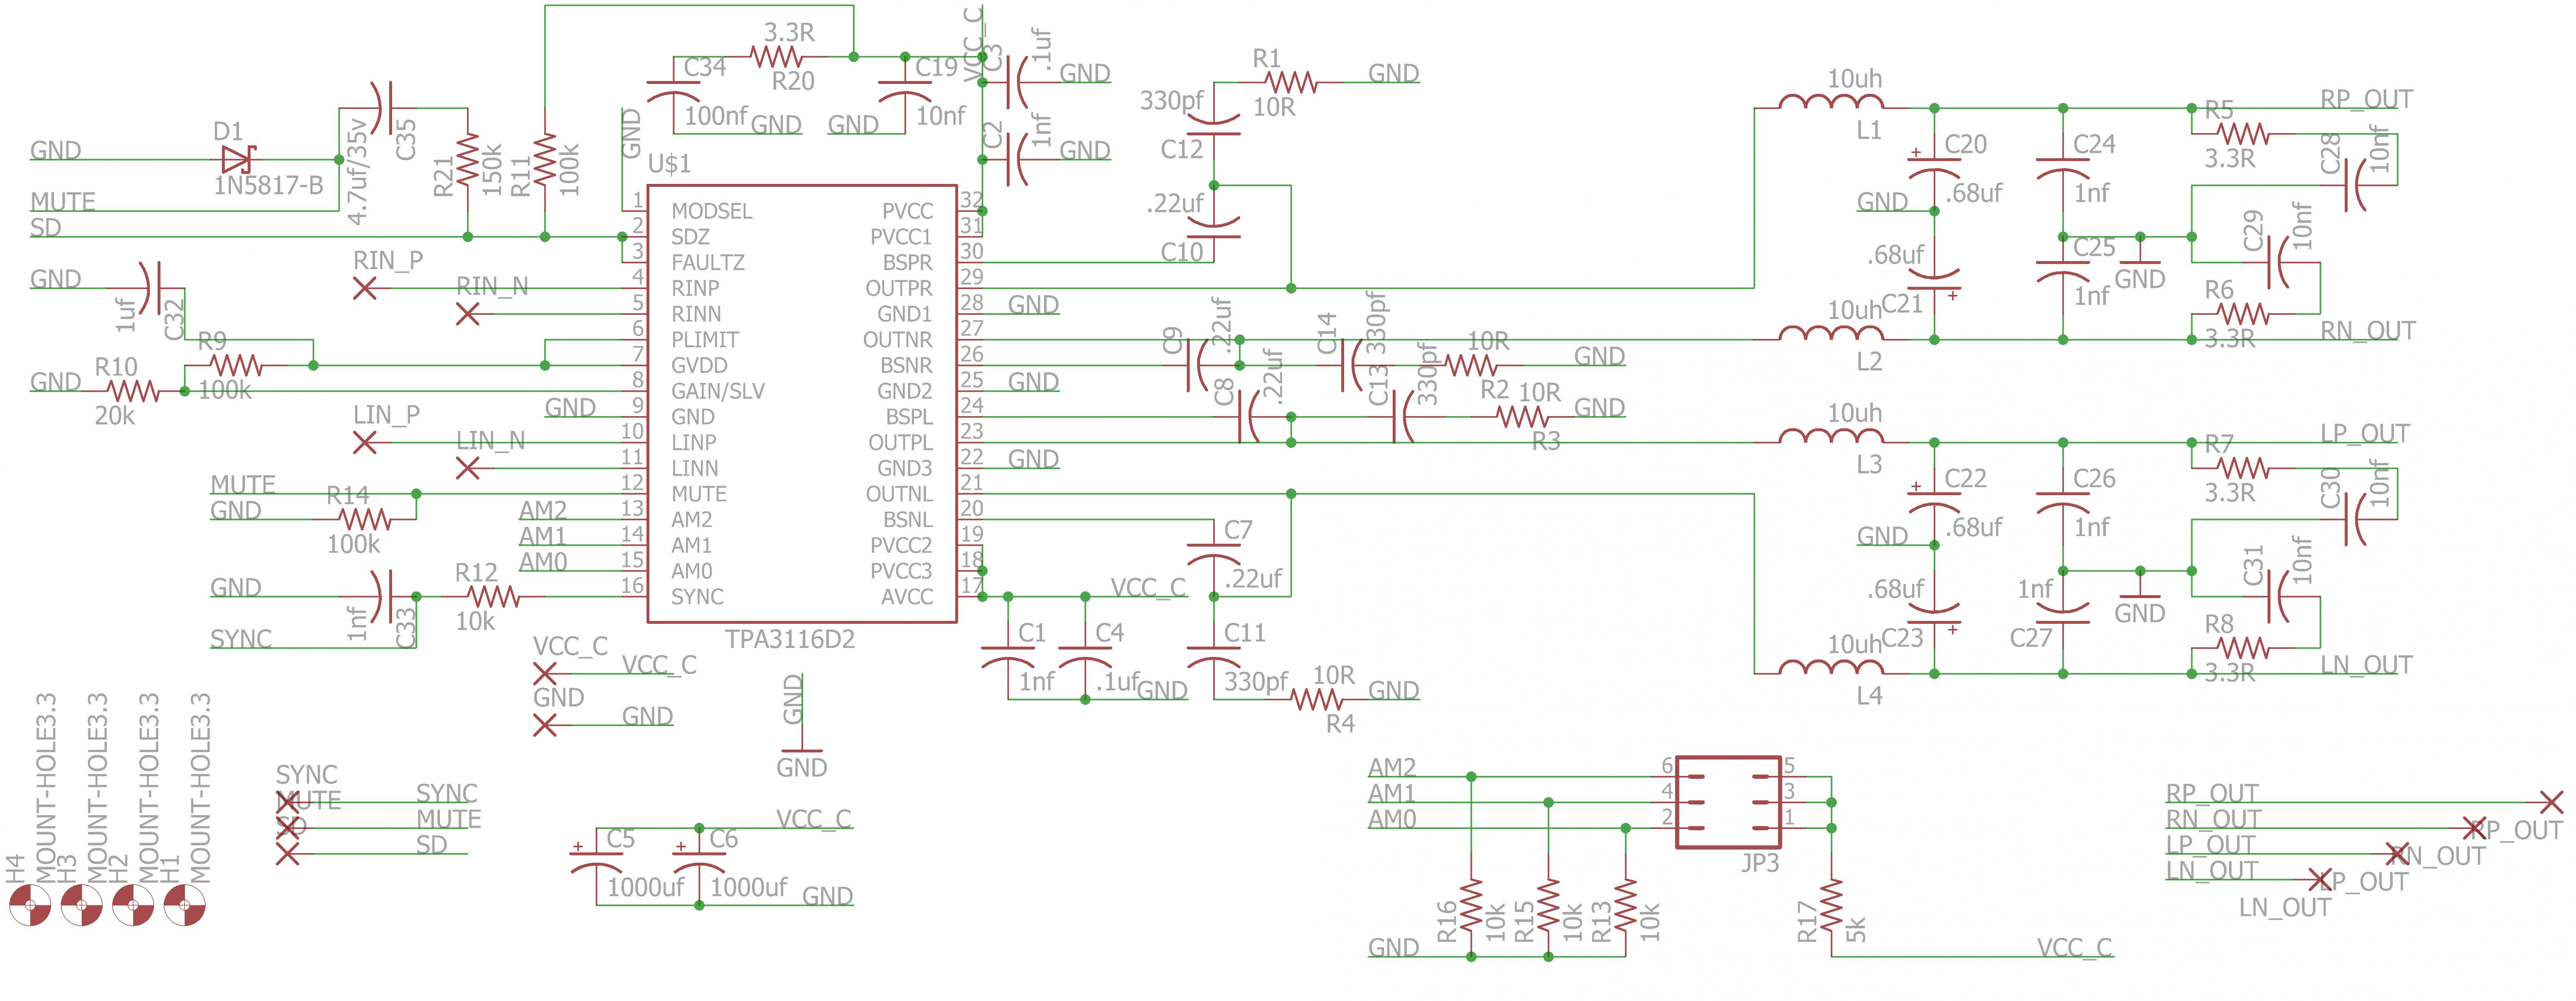Screen dimensions: 2576x1001
Task: Select the C32 1uf capacitor symbol
Action: pos(150,288)
